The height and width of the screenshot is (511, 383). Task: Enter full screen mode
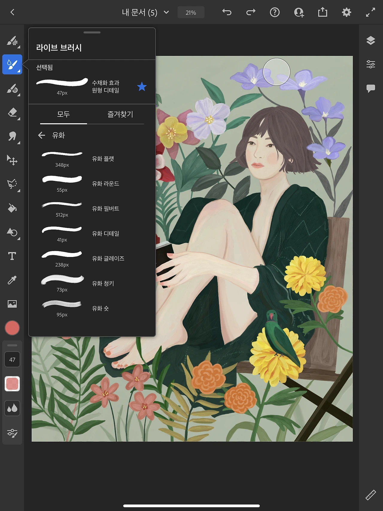pos(370,12)
